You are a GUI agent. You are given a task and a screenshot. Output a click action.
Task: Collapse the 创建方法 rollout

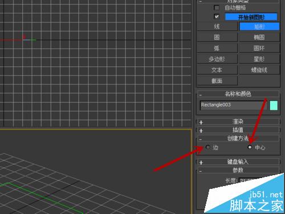238,138
